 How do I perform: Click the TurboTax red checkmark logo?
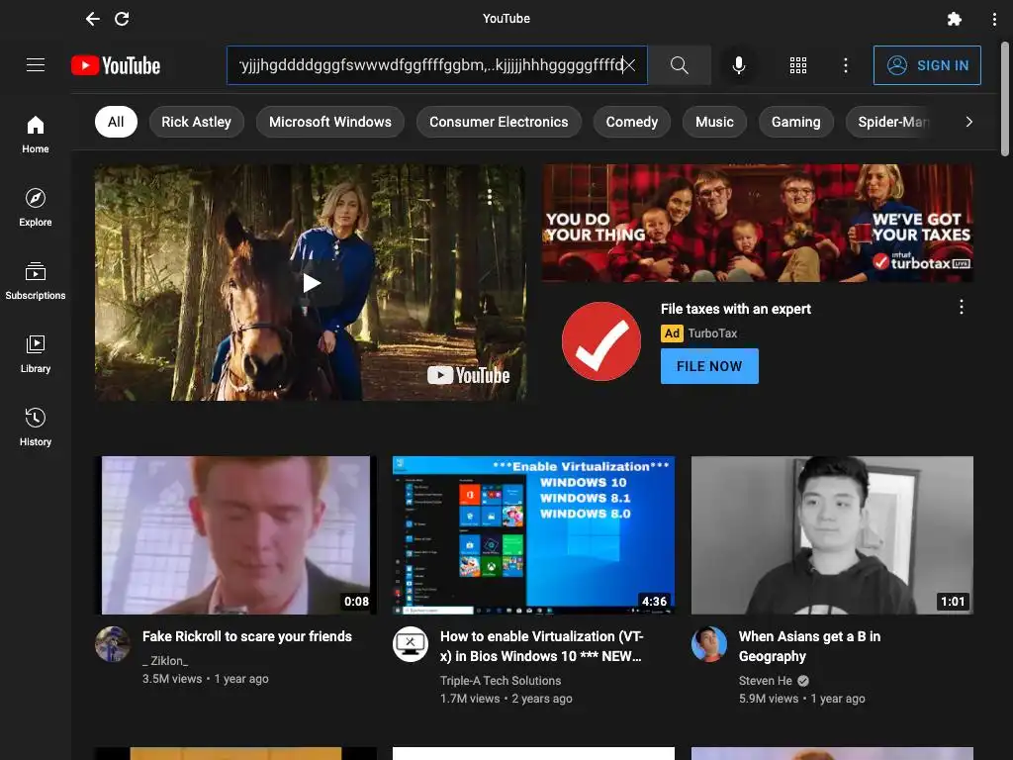click(x=601, y=341)
